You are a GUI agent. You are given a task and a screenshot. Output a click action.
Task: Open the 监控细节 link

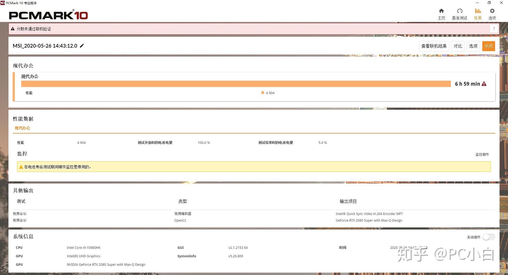point(482,154)
